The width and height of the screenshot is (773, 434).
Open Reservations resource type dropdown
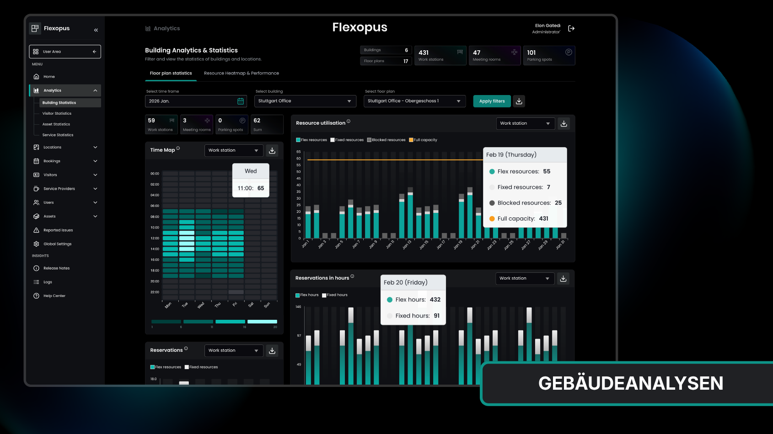pos(234,350)
